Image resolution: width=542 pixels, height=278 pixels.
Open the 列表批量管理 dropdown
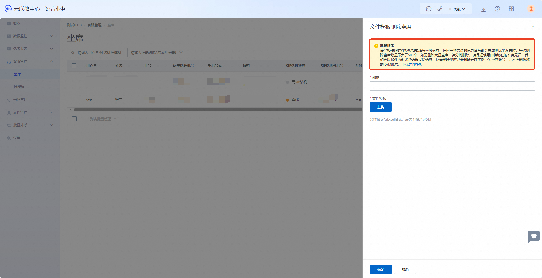click(103, 119)
